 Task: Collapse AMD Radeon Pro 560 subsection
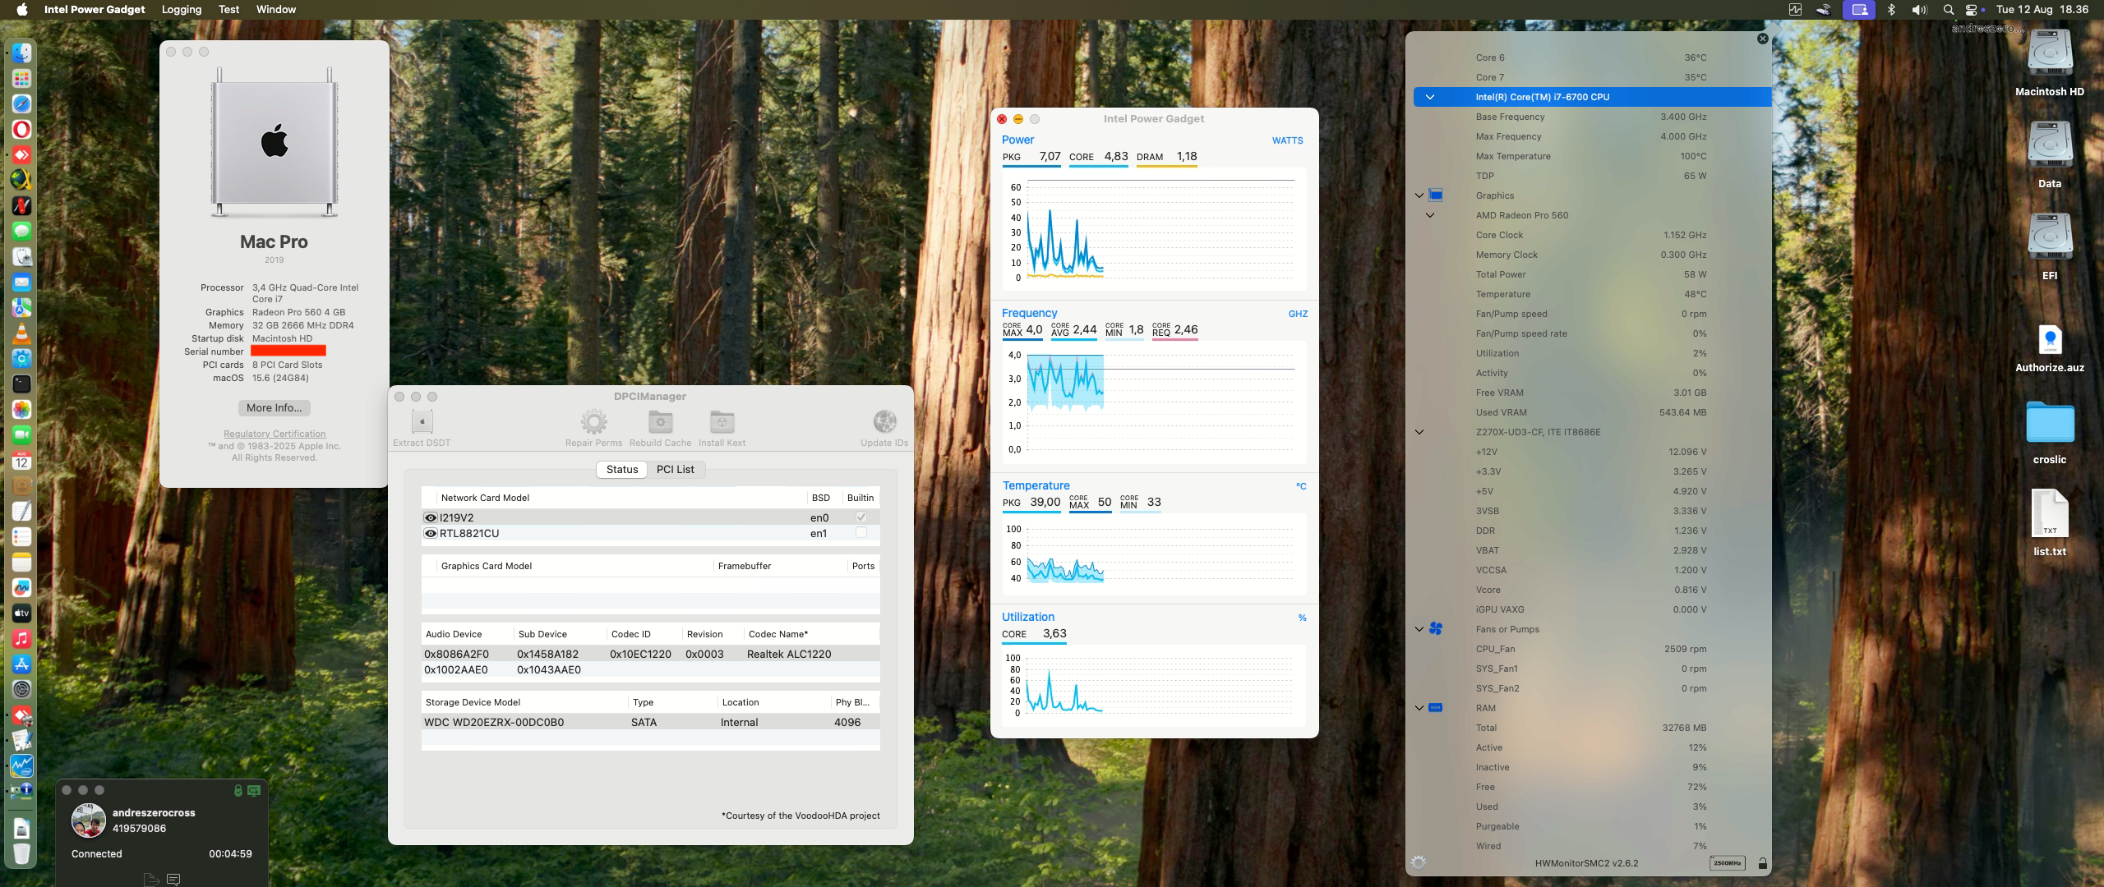coord(1430,215)
